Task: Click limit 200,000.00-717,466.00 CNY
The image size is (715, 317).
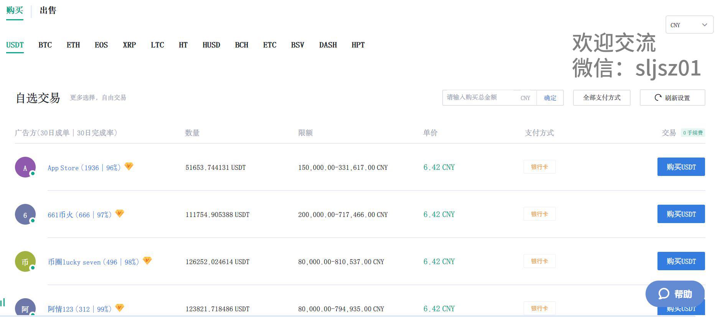Action: pos(343,215)
